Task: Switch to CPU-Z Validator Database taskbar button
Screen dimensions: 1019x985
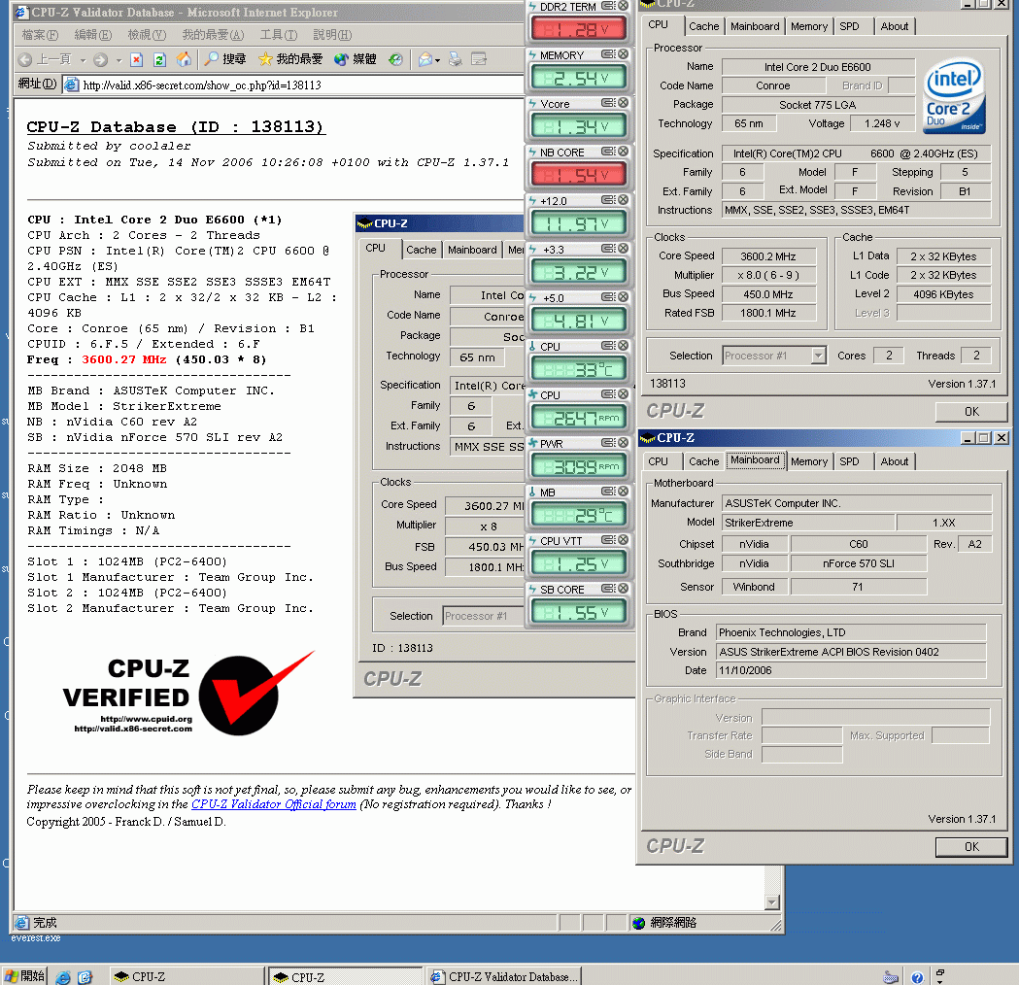Action: [x=503, y=976]
